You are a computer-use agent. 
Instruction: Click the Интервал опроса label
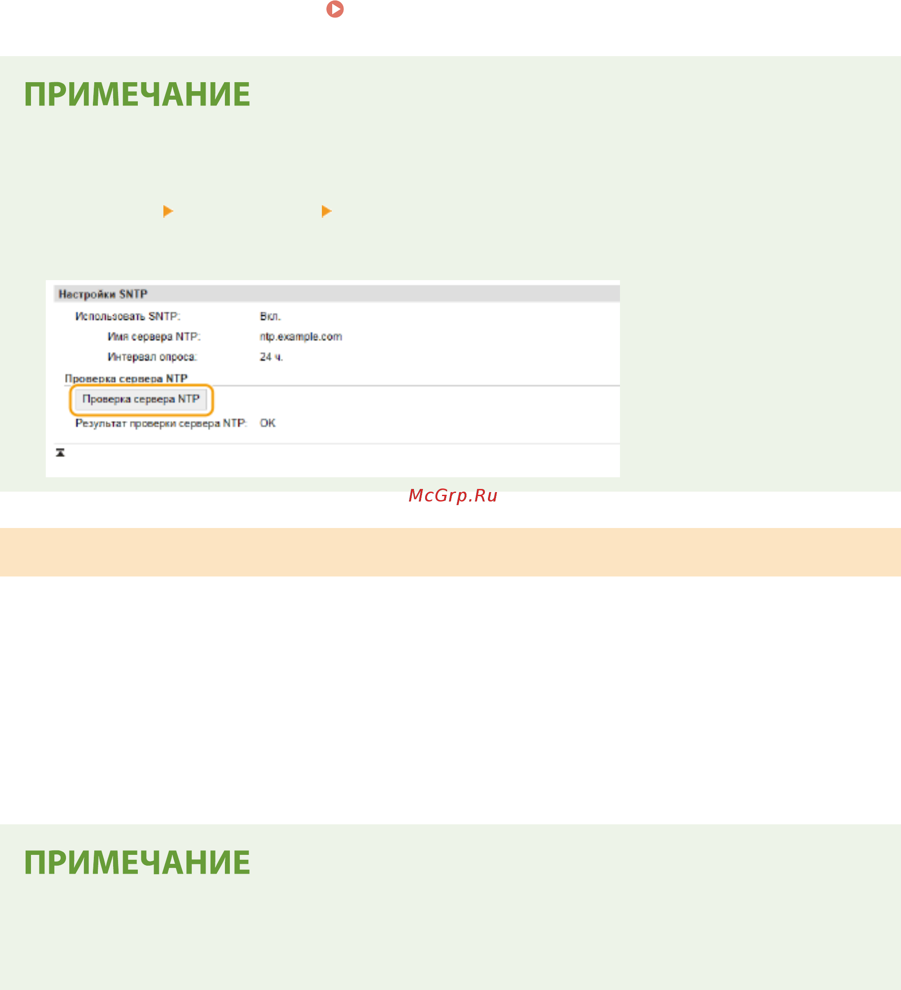click(152, 356)
